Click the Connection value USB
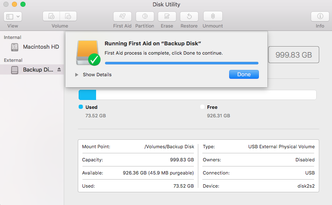332x205 pixels. [x=310, y=173]
